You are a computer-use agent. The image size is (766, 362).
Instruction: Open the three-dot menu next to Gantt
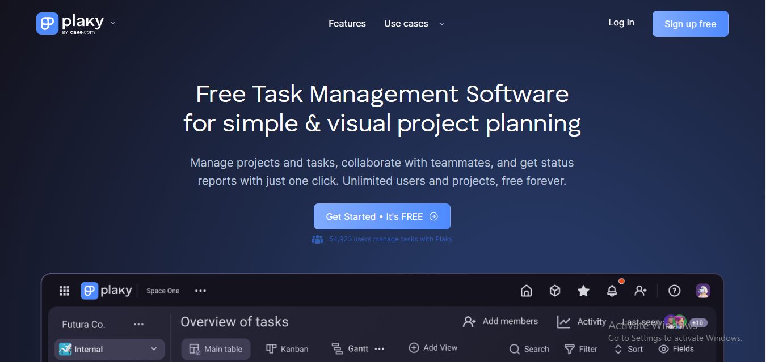[380, 348]
